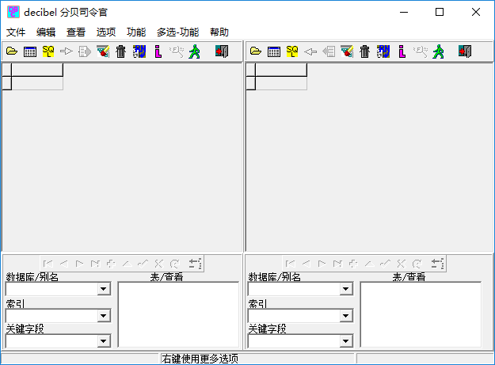Click the right 表/查看 list box

click(421, 315)
